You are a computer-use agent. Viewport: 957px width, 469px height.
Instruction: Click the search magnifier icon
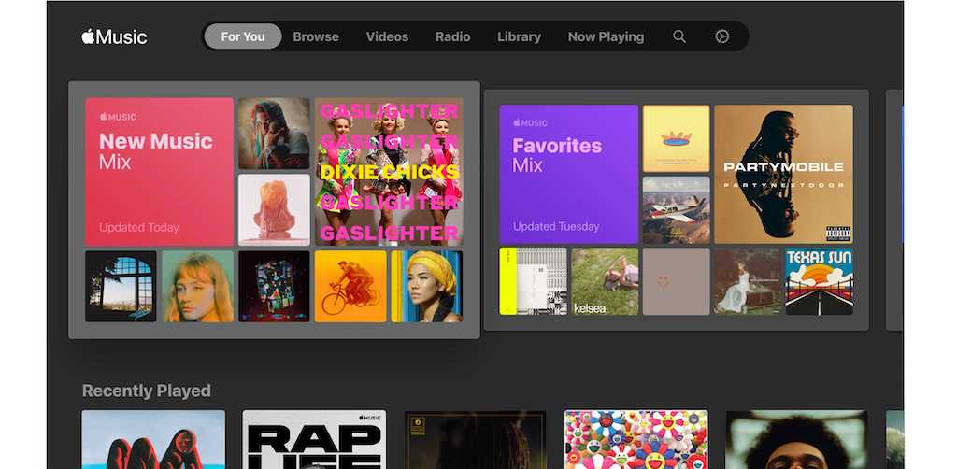click(x=679, y=36)
